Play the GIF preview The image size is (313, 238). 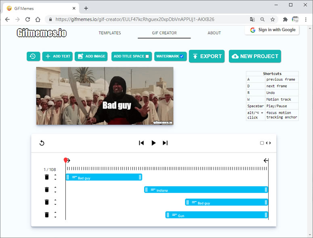(153, 143)
